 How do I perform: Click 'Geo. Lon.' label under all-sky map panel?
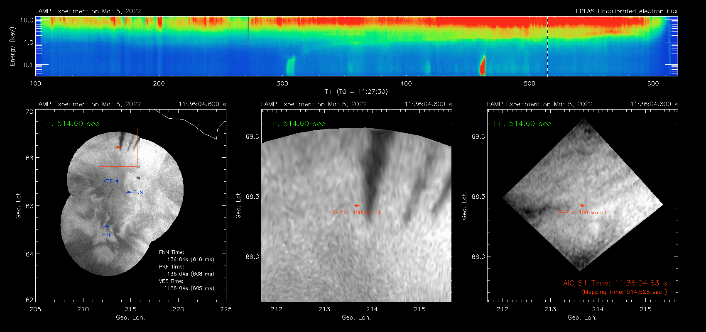coord(131,317)
